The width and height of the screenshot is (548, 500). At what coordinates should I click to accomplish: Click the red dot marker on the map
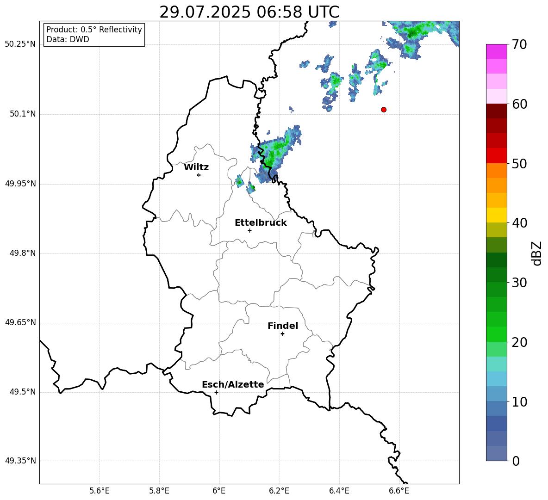[x=384, y=110]
